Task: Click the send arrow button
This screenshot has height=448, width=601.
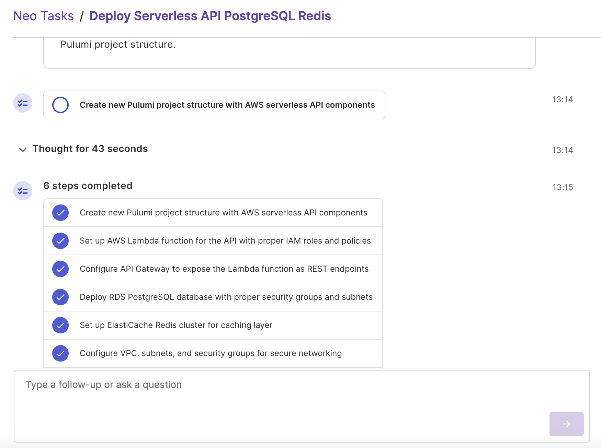Action: click(x=566, y=424)
